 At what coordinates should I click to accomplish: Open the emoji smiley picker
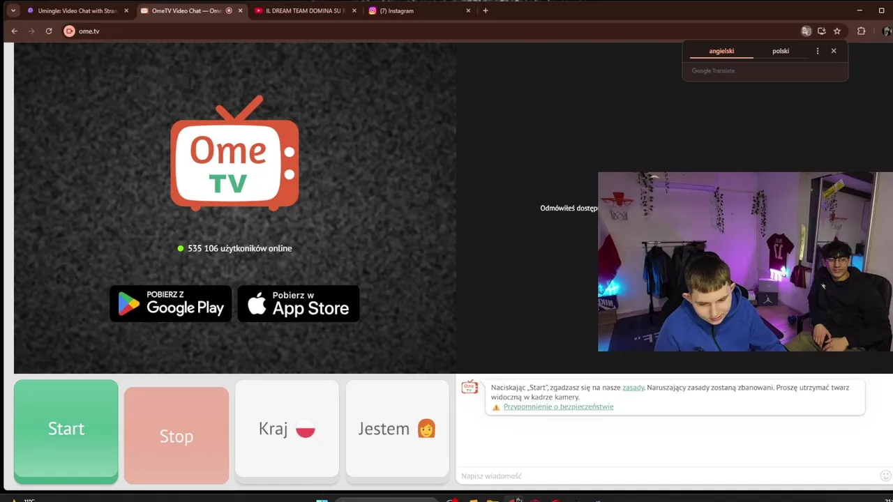pos(885,476)
